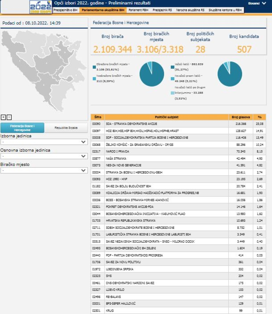This screenshot has width=272, height=314.
Task: Switch to Republika Srpska results
Action: click(66, 128)
